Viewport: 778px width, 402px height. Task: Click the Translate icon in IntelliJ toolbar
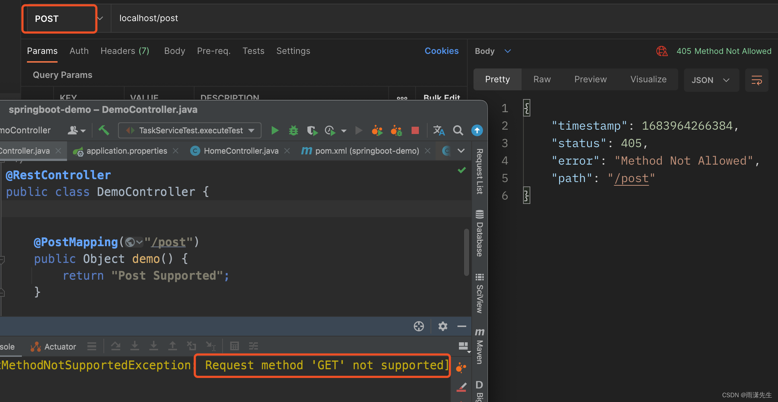tap(439, 130)
